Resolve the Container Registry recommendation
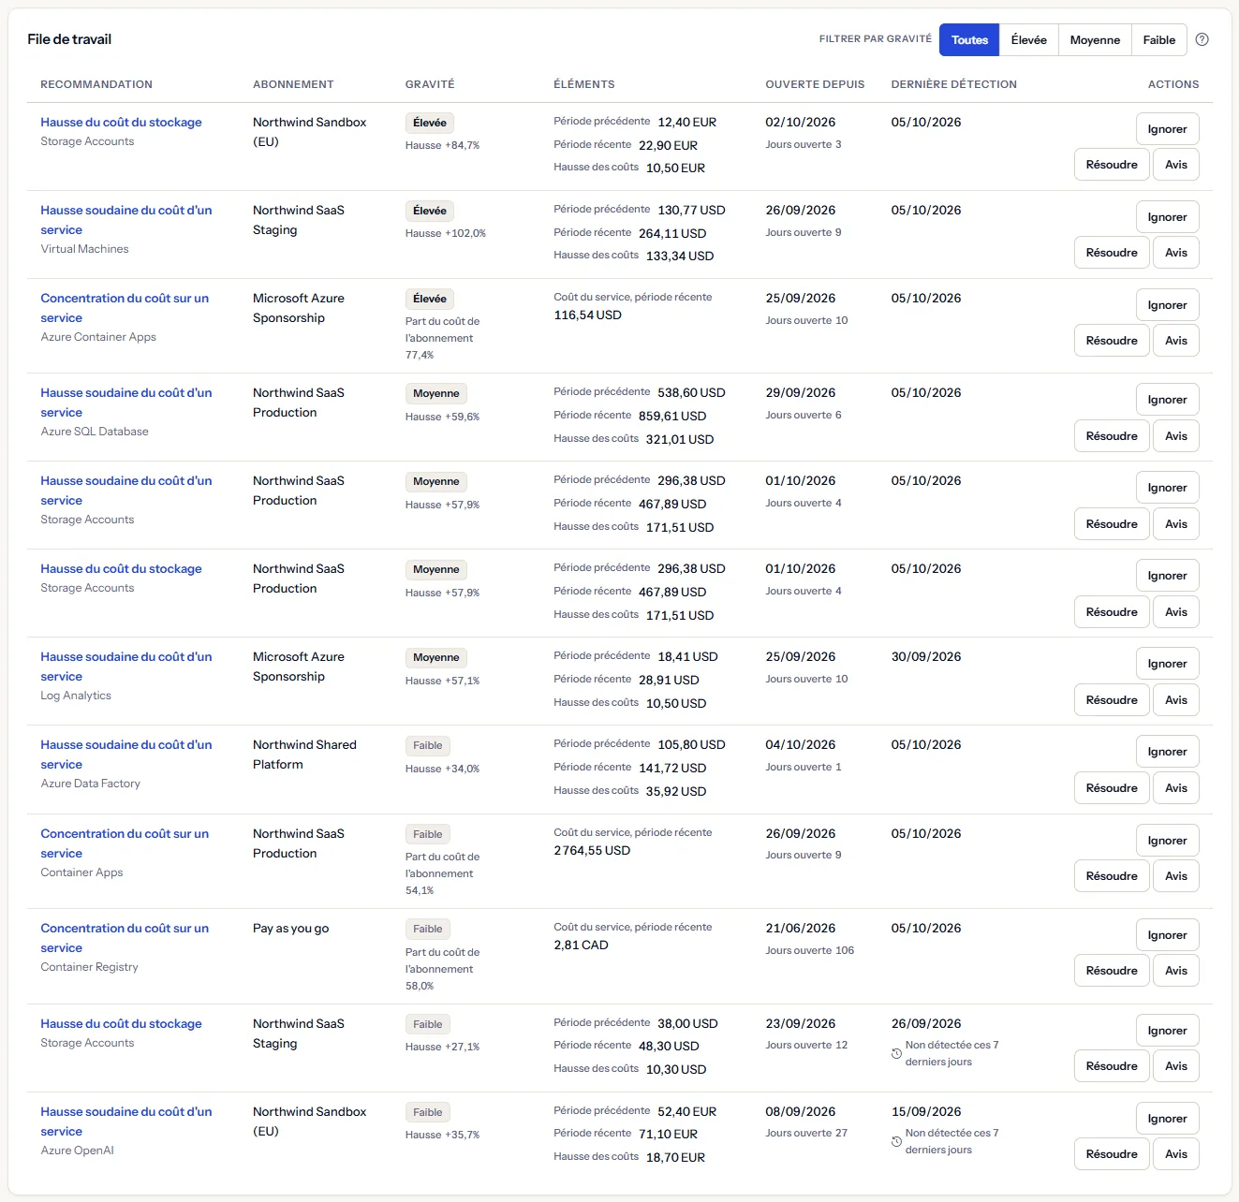This screenshot has height=1202, width=1239. coord(1112,971)
